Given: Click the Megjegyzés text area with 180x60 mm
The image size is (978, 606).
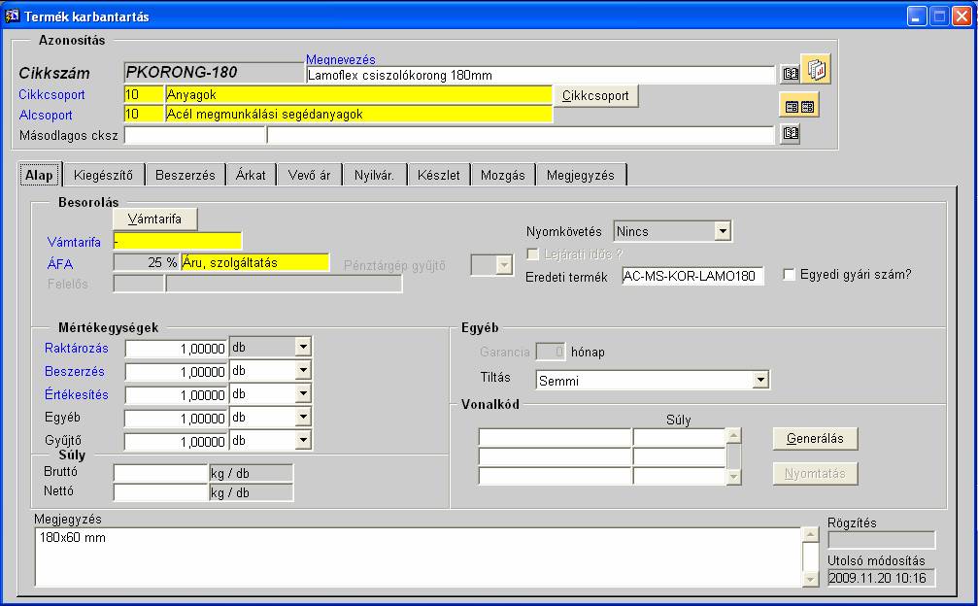Looking at the screenshot, I should (419, 557).
